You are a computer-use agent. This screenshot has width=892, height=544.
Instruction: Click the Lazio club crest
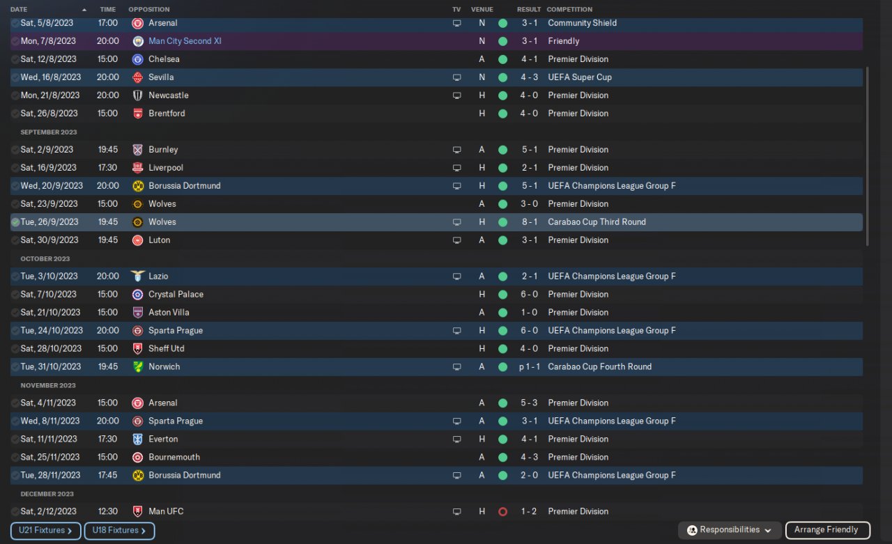pos(137,277)
